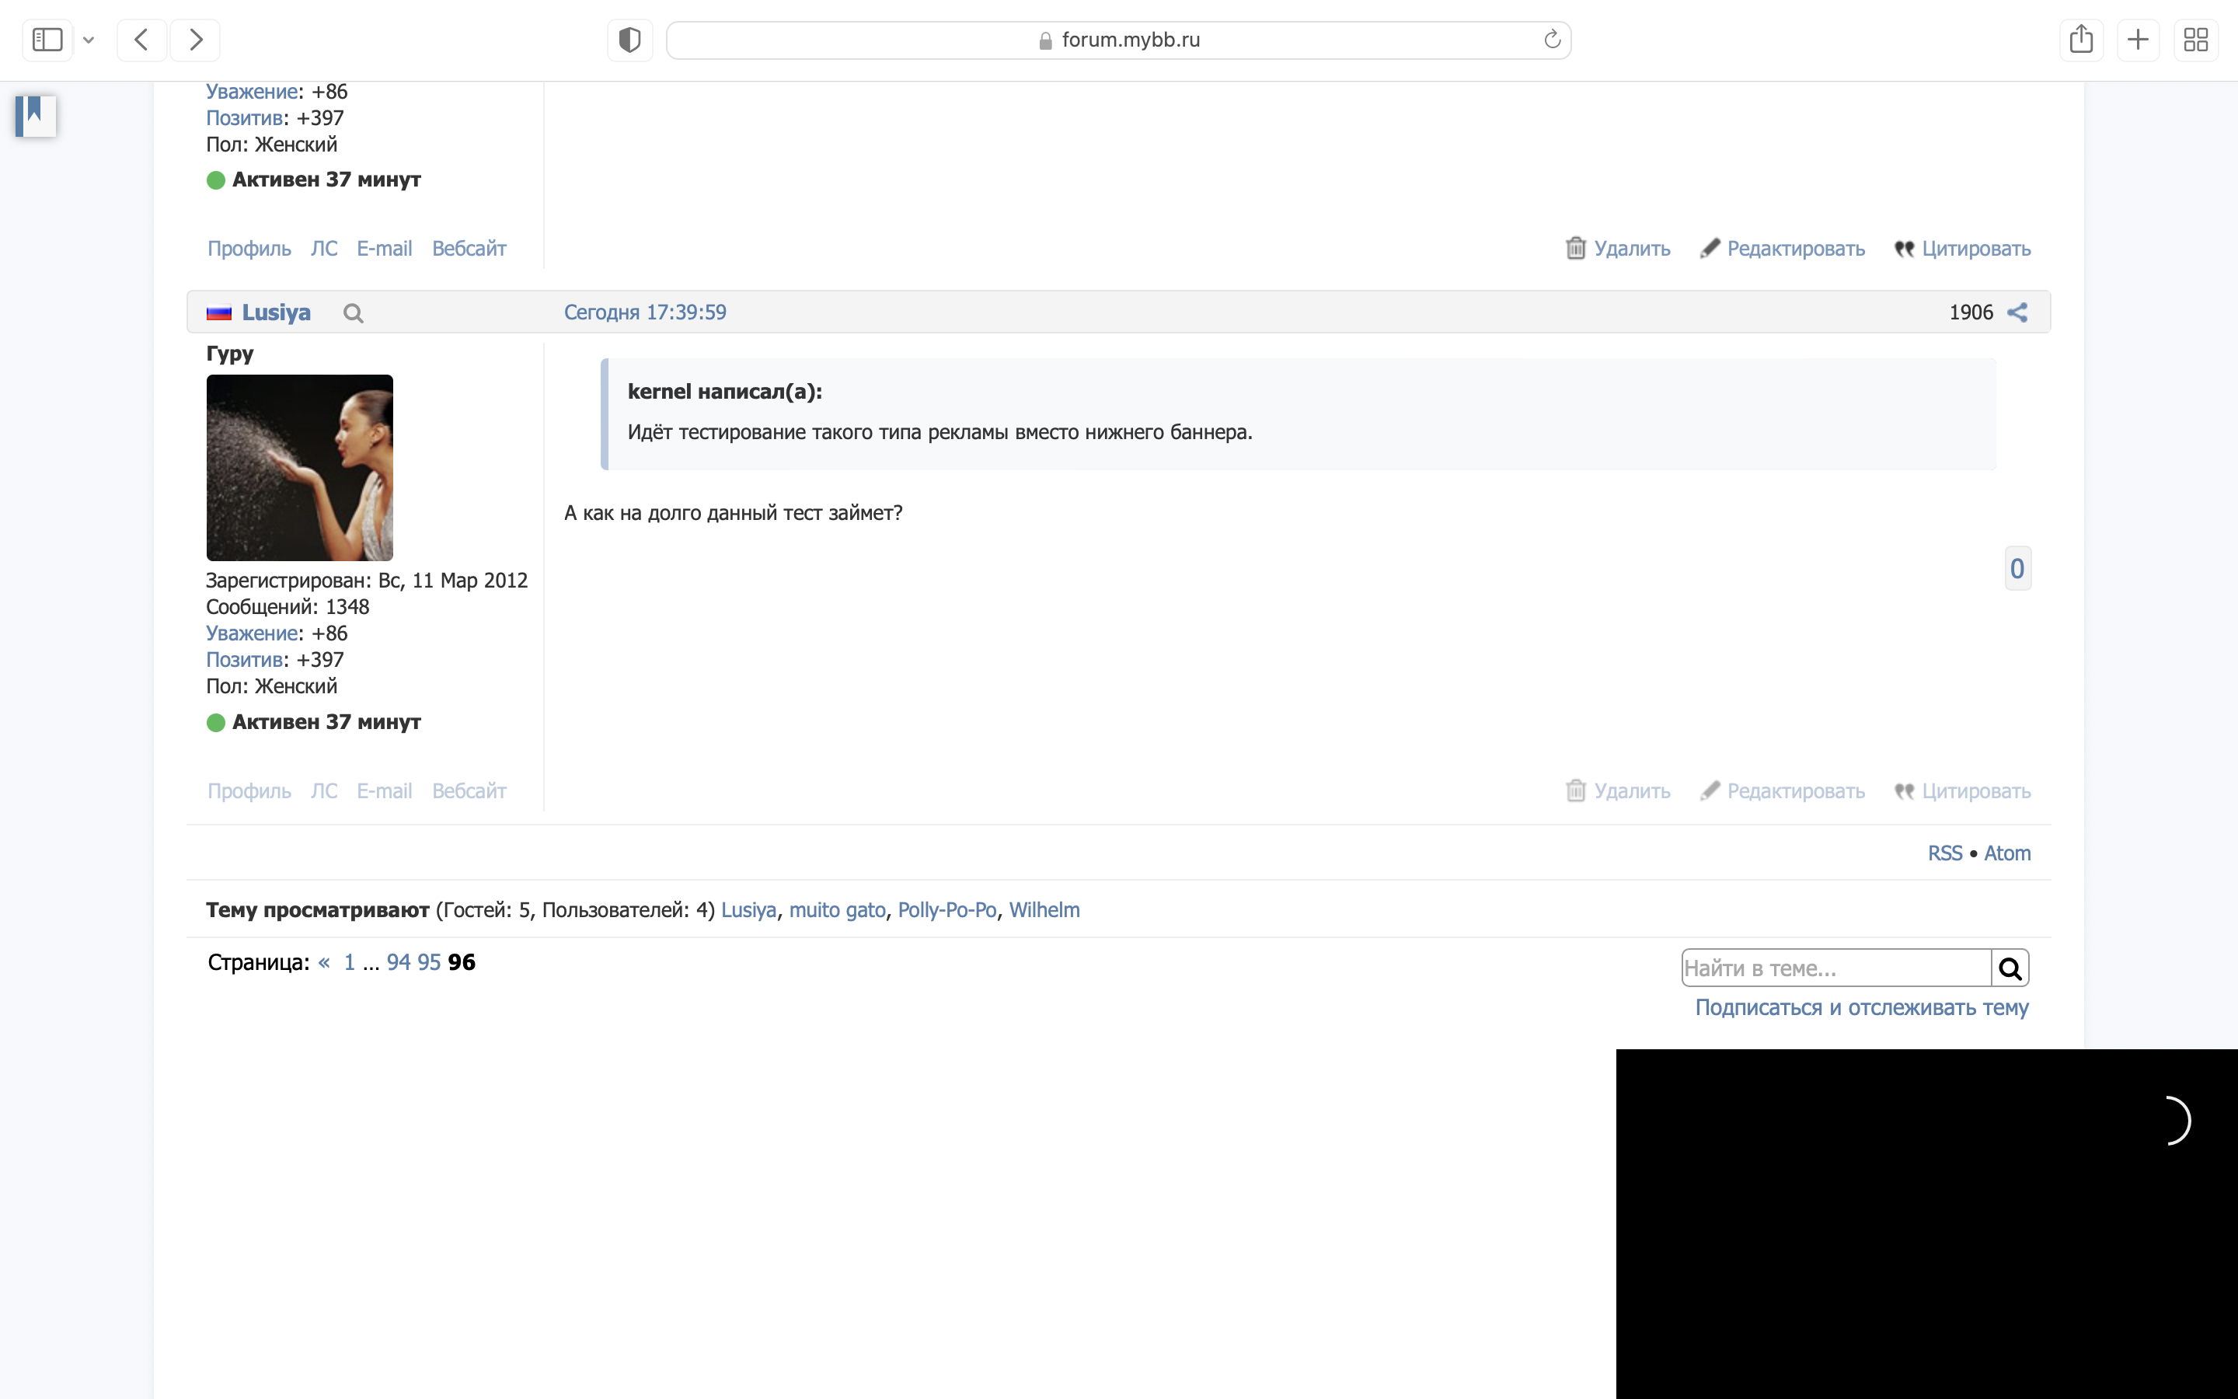
Task: Open post timestamp Сегодня 17:39:59
Action: 646,312
